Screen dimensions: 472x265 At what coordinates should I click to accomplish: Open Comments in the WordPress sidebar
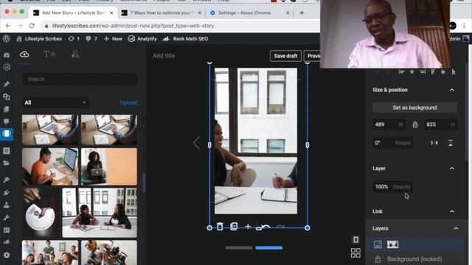pyautogui.click(x=7, y=121)
